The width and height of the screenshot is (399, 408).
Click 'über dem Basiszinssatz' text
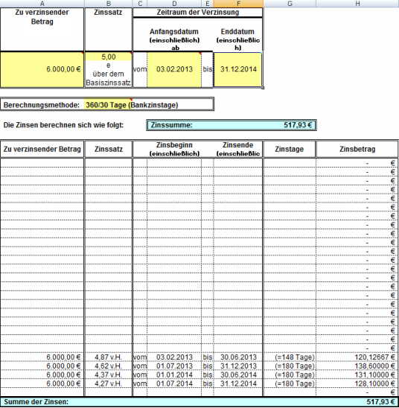[x=109, y=78]
